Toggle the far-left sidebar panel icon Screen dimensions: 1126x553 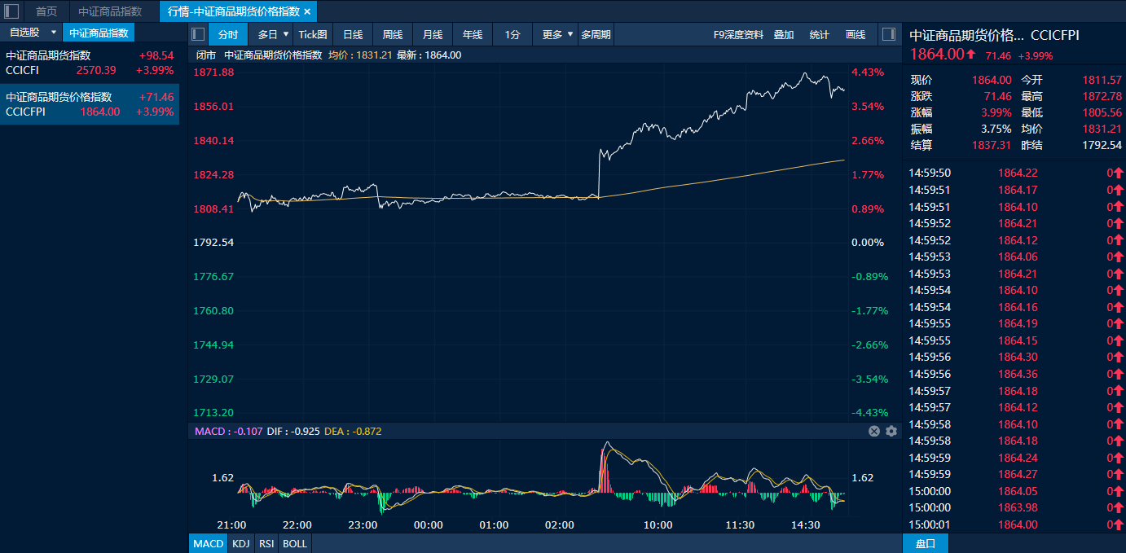tap(11, 11)
